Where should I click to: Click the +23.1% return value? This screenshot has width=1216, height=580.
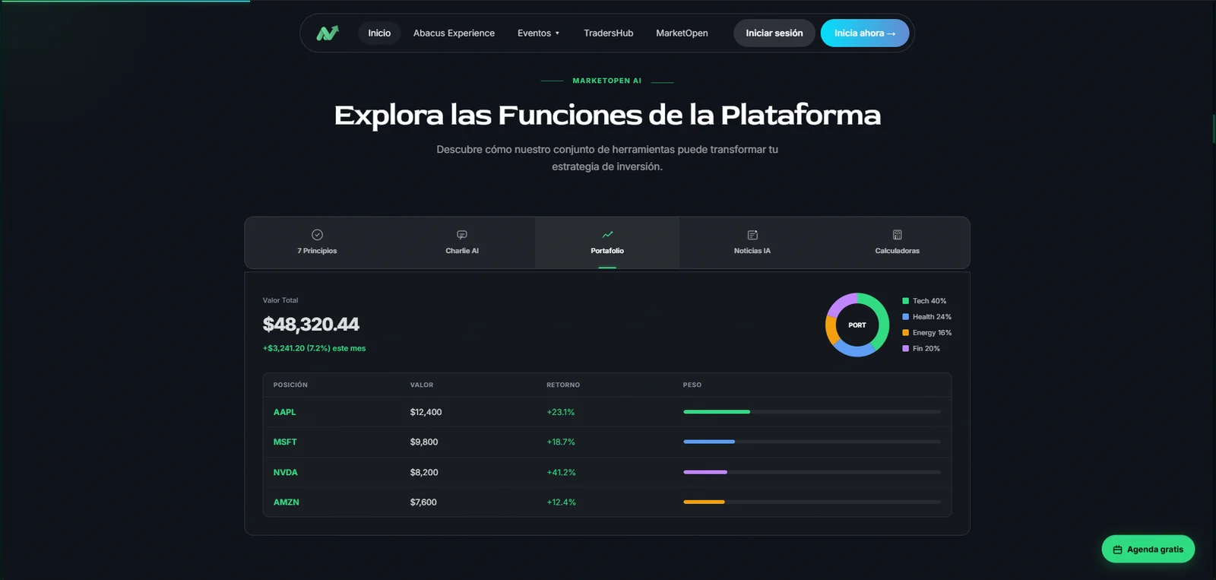(x=561, y=412)
